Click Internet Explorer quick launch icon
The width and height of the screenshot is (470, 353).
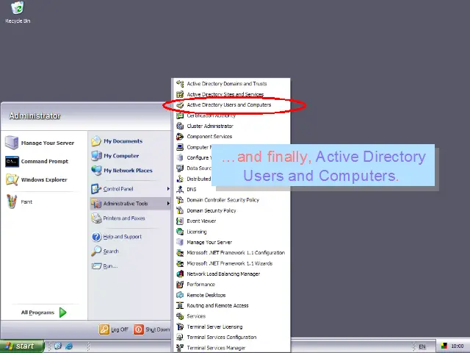coord(69,346)
